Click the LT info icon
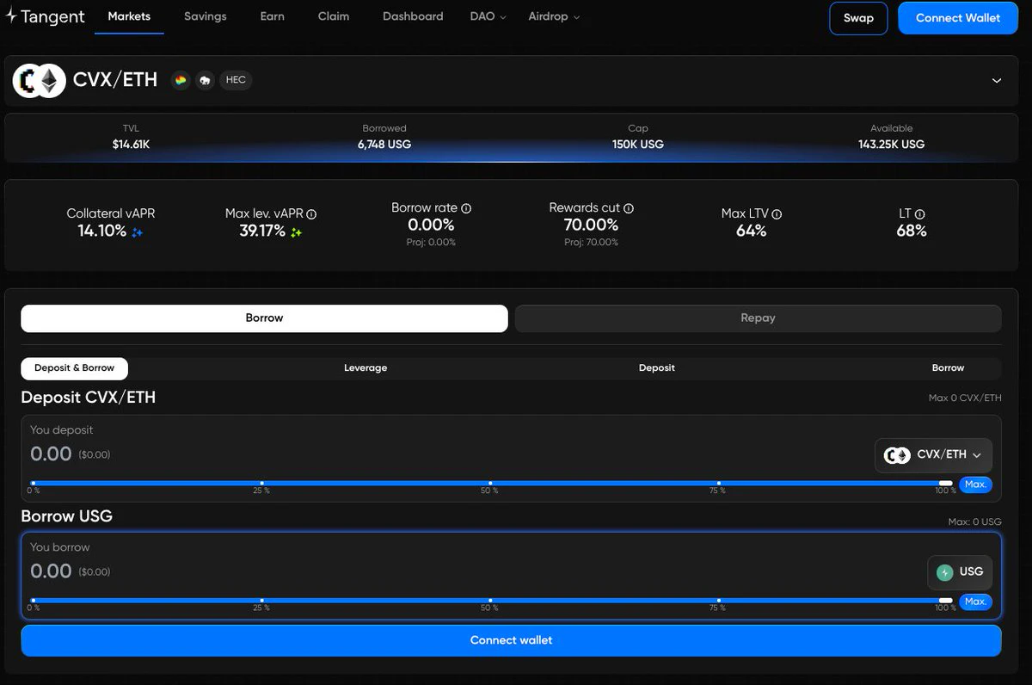 pyautogui.click(x=919, y=214)
